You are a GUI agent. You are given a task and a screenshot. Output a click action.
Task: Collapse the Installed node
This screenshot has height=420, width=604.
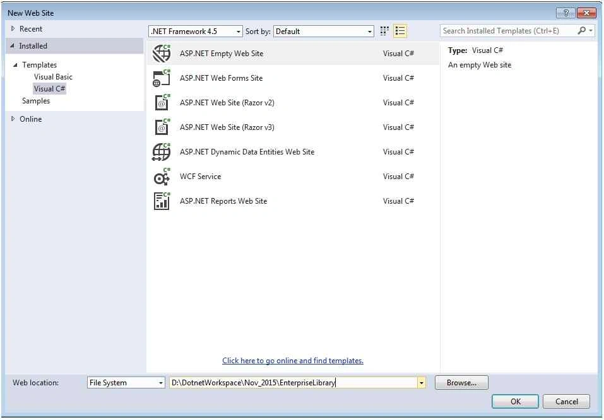[x=13, y=46]
